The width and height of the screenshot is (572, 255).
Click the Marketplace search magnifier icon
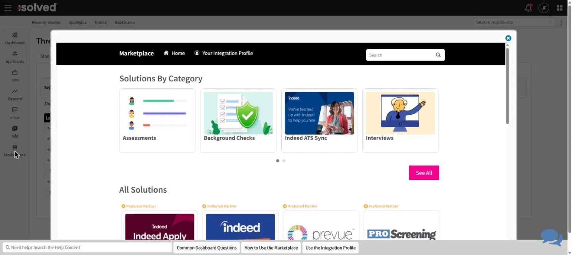tap(438, 55)
